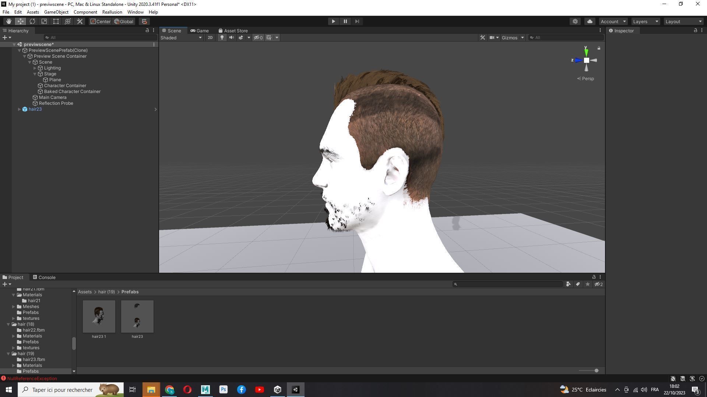The image size is (707, 397).
Task: Toggle grid snapping icon in toolbar
Action: tap(144, 21)
